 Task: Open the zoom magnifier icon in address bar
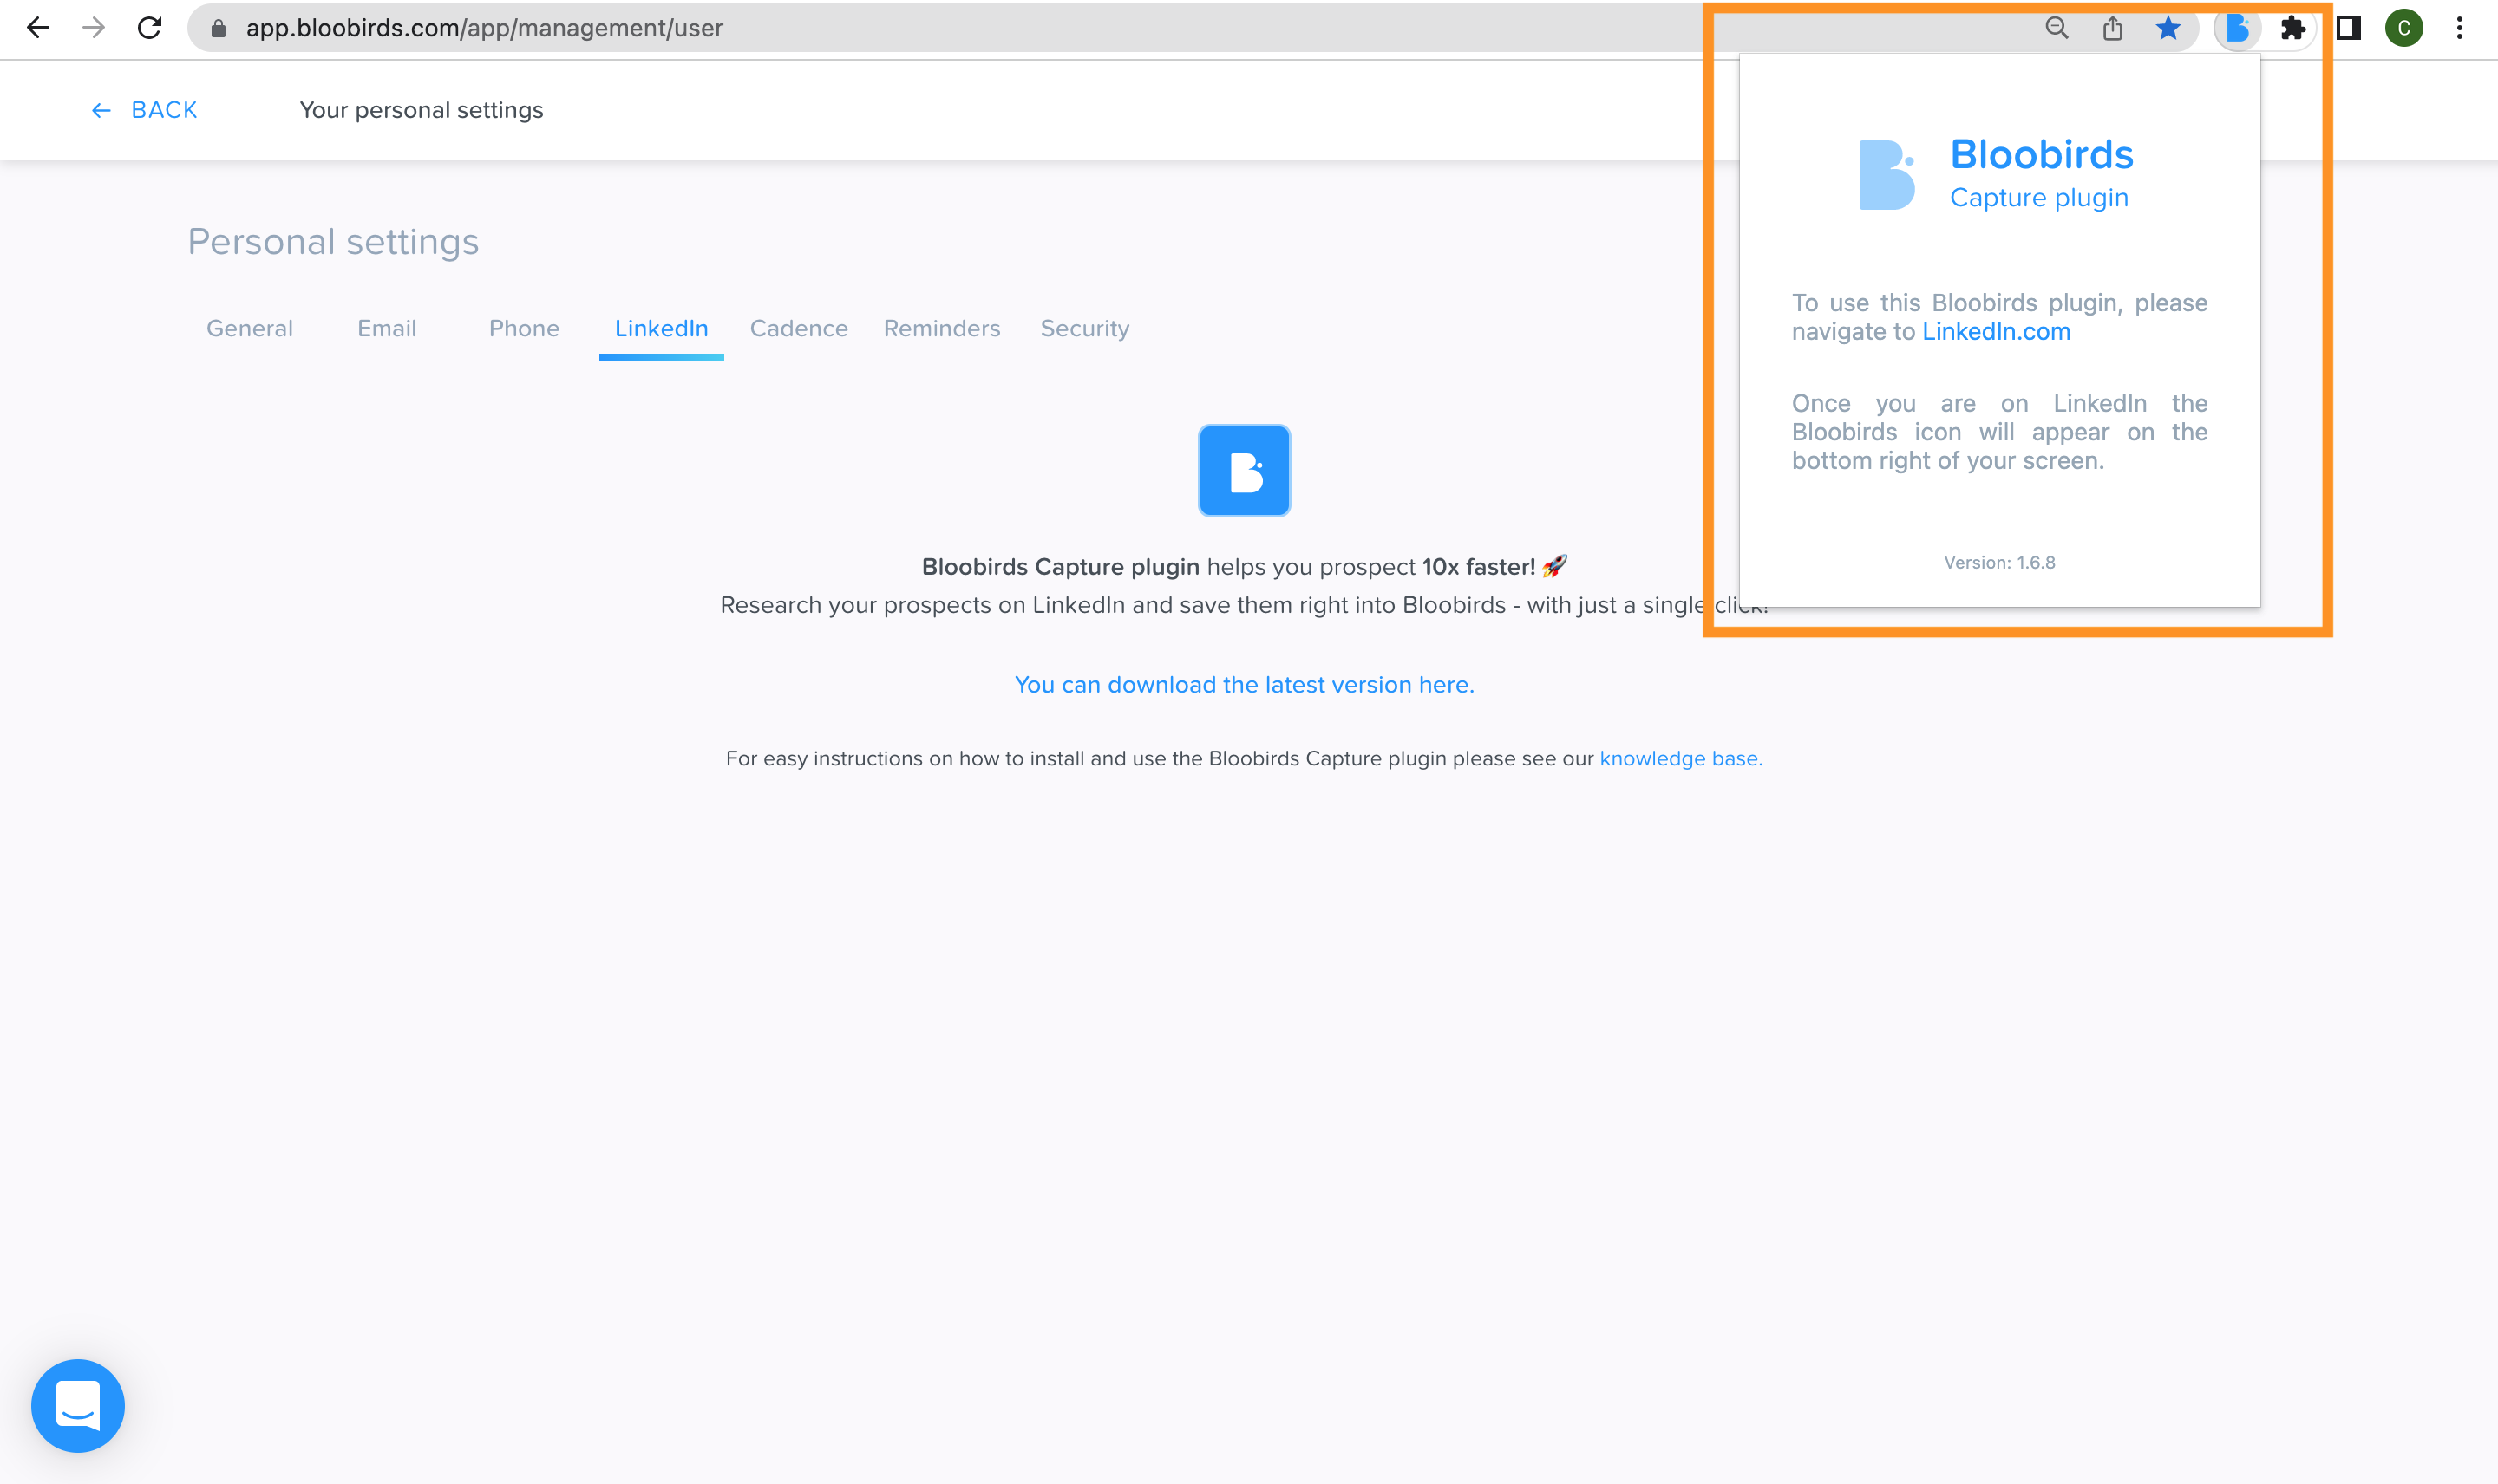pyautogui.click(x=2056, y=28)
